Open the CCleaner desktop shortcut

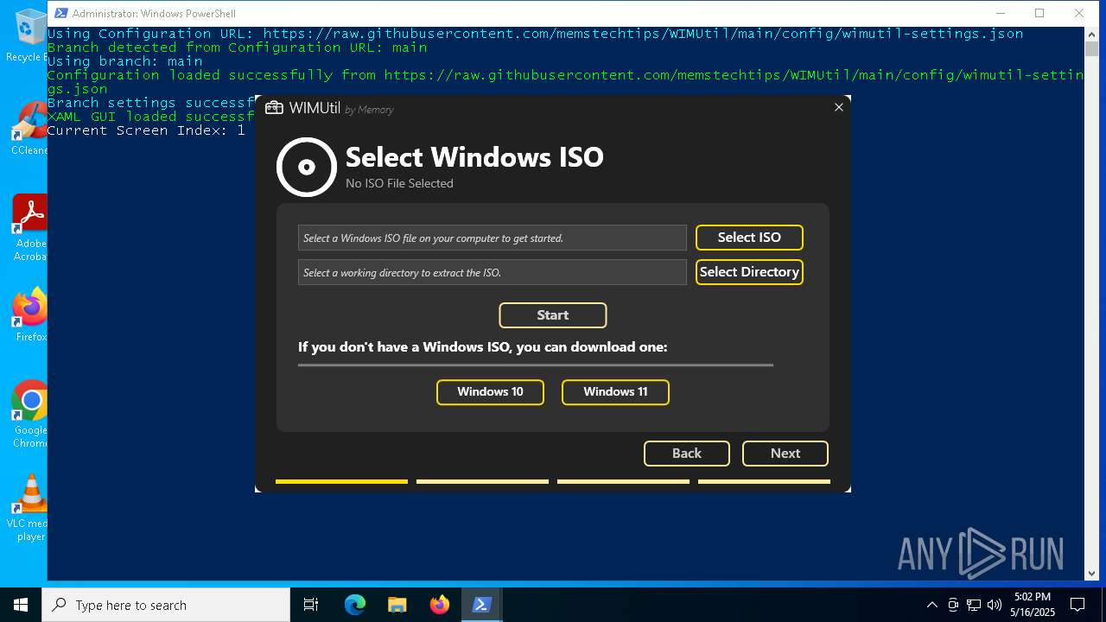click(30, 130)
